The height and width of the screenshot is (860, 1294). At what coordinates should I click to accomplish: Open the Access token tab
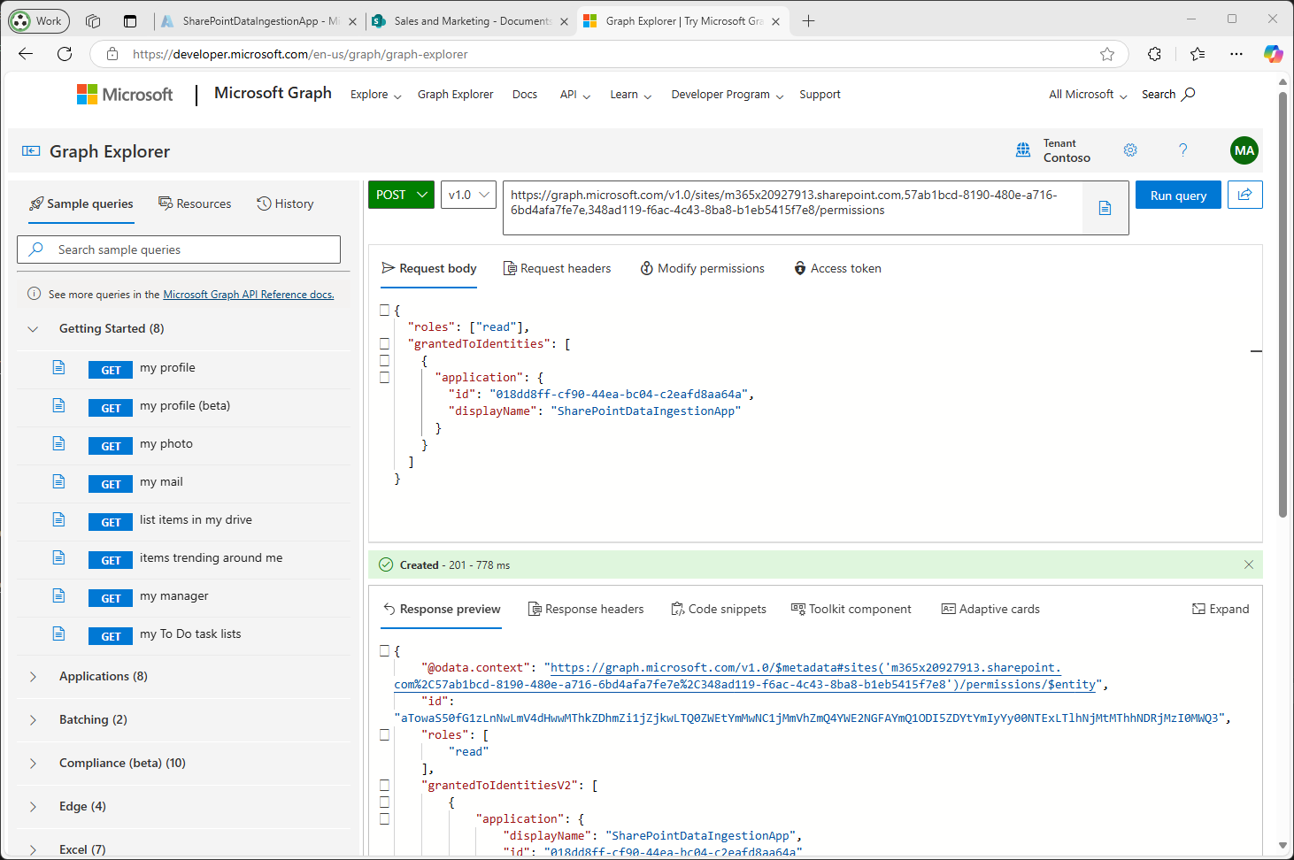837,268
